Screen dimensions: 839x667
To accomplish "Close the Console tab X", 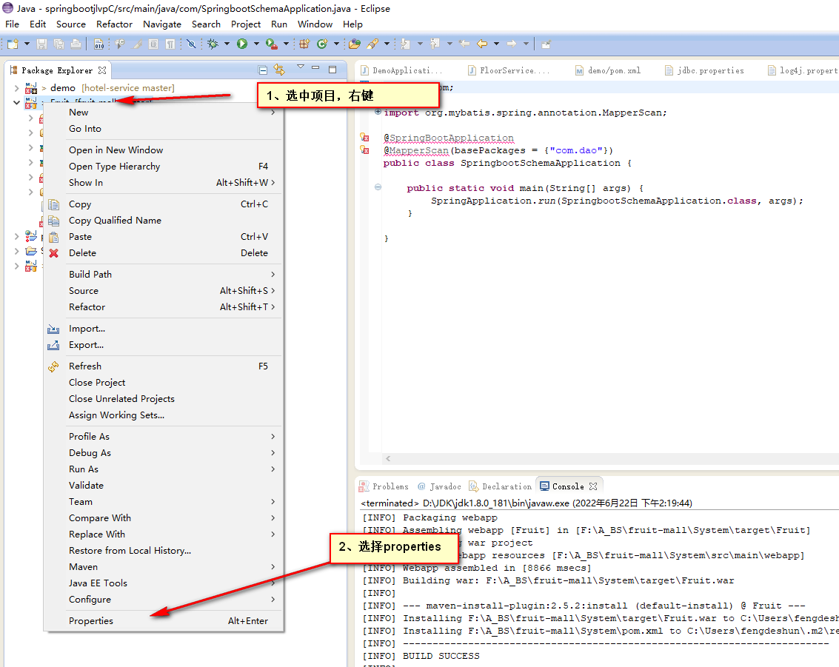I will click(x=593, y=486).
